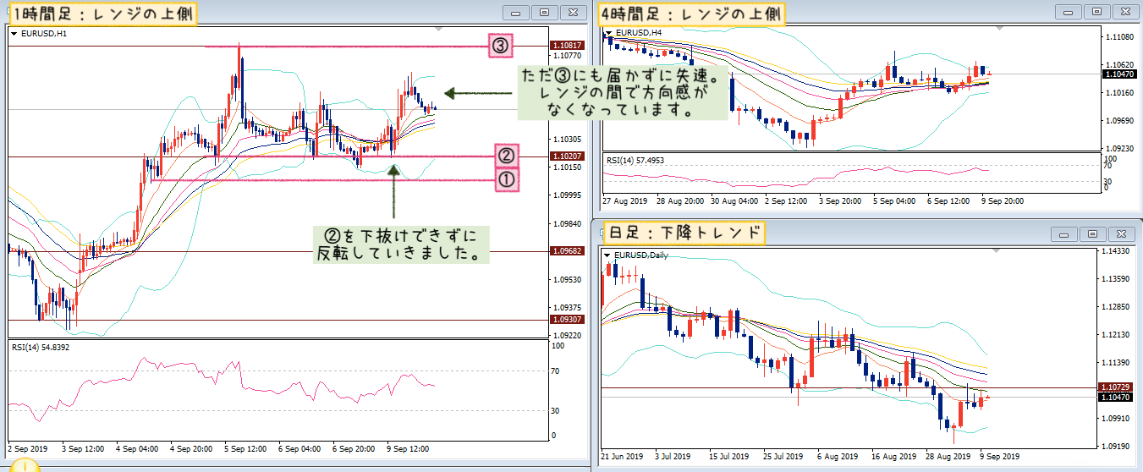Viewport: 1143px width, 472px height.
Task: Click the 9 Sep 2019 date on Daily axis
Action: tap(999, 456)
